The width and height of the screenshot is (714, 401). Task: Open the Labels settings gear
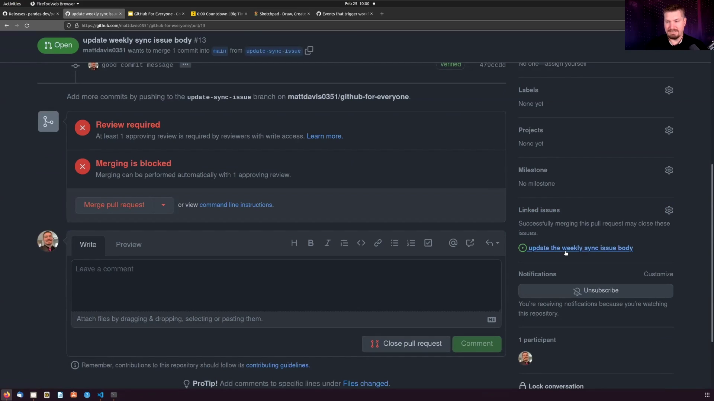[x=669, y=90]
